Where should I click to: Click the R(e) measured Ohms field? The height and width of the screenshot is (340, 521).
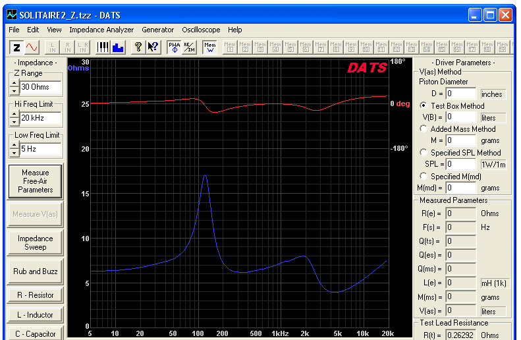tap(461, 213)
